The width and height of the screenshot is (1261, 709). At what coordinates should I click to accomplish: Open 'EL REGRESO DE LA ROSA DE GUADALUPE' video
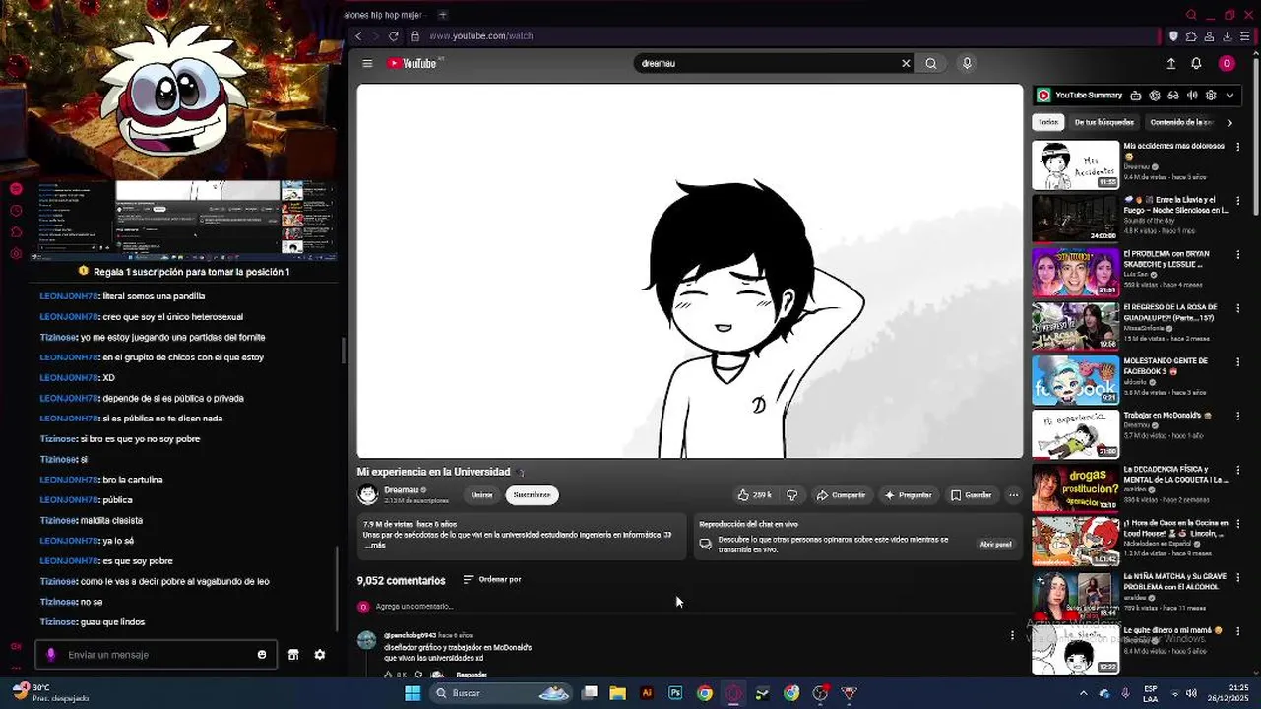pyautogui.click(x=1076, y=326)
